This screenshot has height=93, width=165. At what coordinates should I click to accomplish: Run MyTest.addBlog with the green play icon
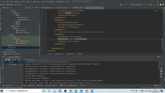[146, 5]
